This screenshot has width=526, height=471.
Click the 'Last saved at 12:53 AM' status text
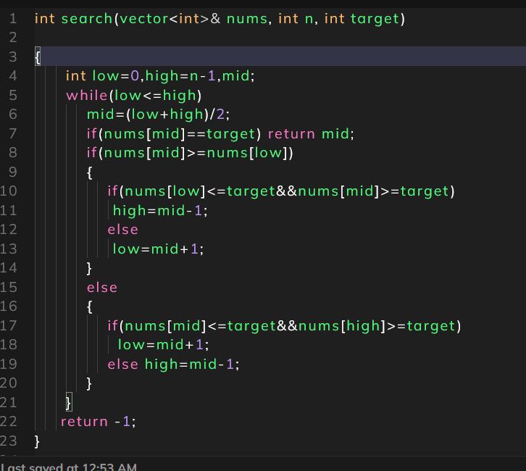[68, 467]
